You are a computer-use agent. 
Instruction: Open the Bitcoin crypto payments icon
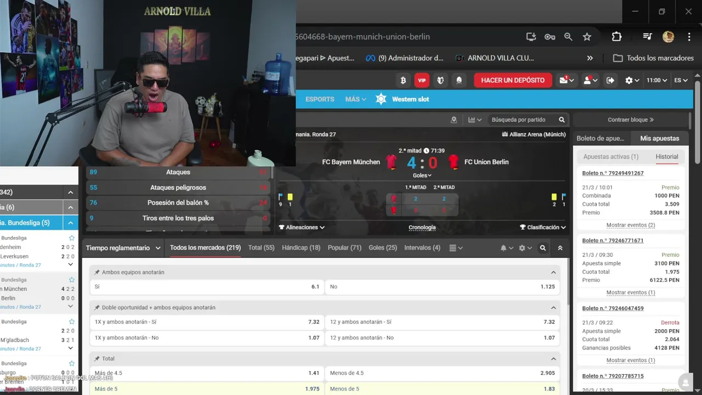click(x=403, y=80)
